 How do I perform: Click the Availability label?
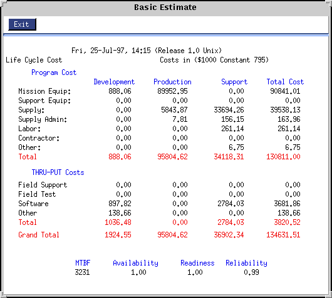(x=135, y=263)
